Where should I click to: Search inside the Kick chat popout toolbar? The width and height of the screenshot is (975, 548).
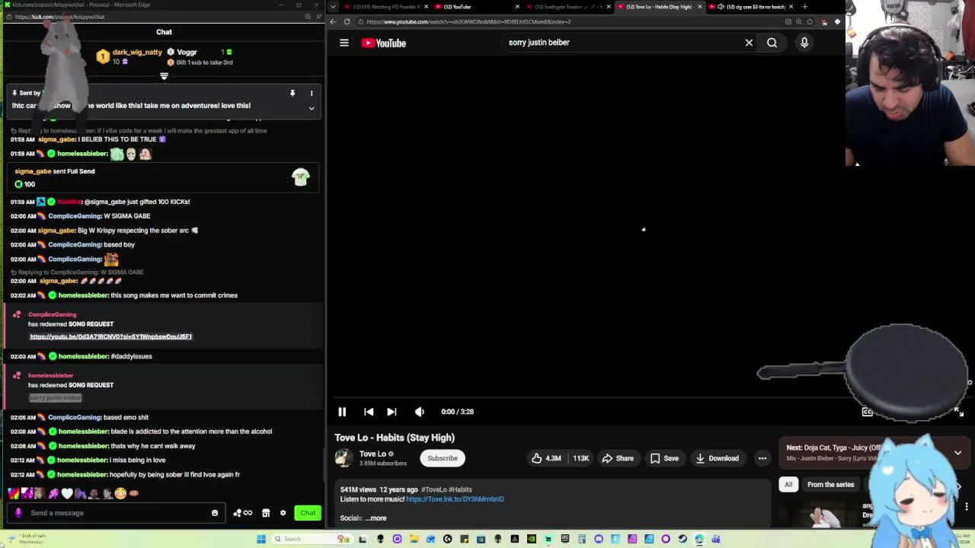(x=308, y=17)
